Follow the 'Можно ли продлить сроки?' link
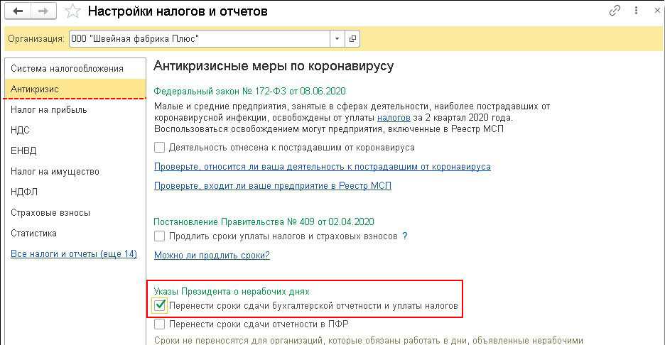This screenshot has height=345, width=665. 212,255
